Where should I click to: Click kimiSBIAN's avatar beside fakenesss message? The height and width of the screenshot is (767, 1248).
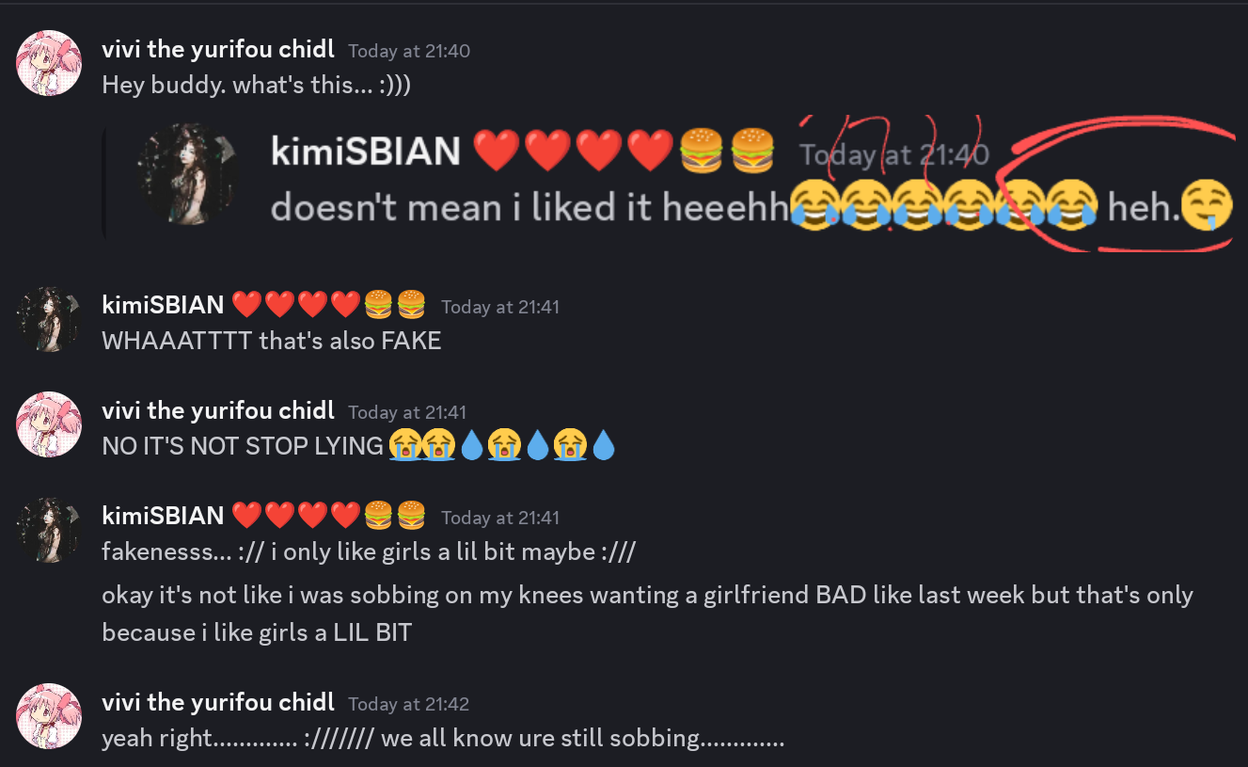[49, 530]
